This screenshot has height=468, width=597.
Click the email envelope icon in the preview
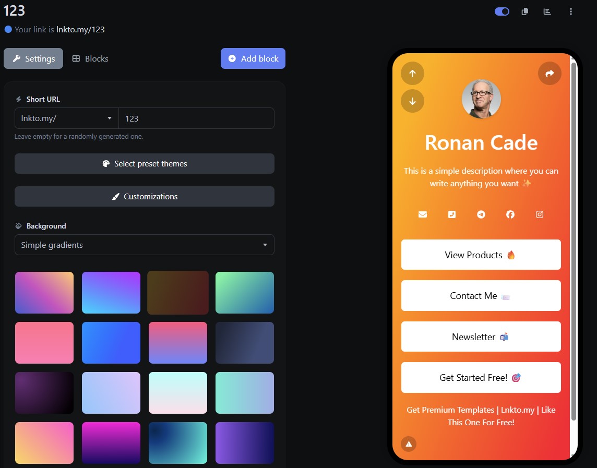point(422,214)
